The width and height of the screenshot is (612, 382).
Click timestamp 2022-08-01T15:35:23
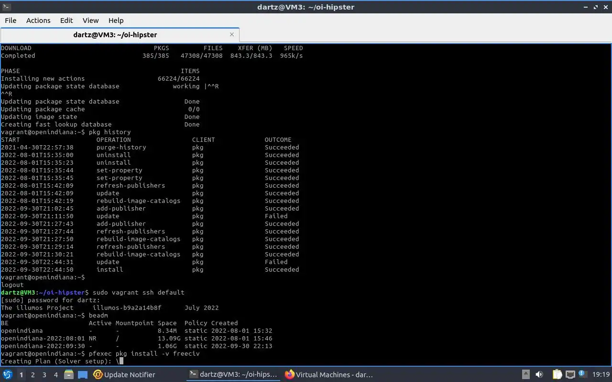(x=37, y=163)
